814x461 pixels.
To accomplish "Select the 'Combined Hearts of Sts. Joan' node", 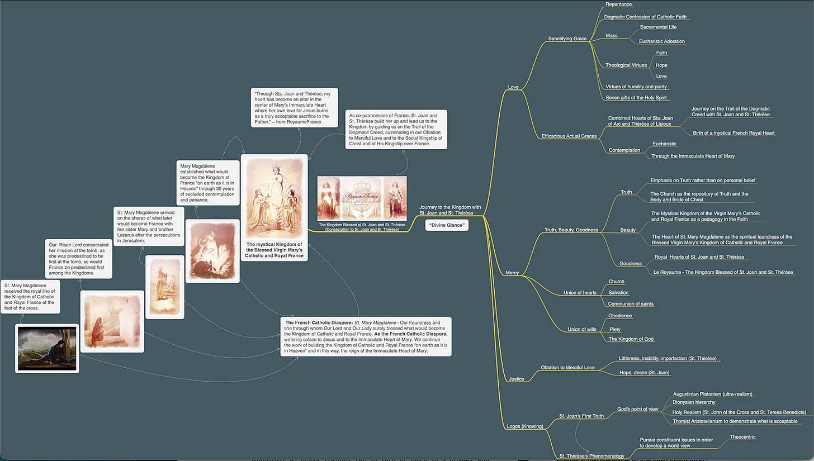I will point(640,121).
